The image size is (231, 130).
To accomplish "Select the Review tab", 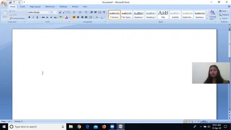I will point(75,6).
